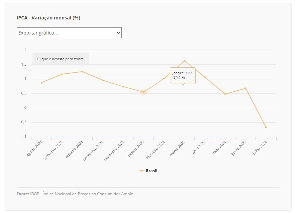Click the highlighted janeiro 2022 point
This screenshot has width=295, height=213.
(143, 92)
